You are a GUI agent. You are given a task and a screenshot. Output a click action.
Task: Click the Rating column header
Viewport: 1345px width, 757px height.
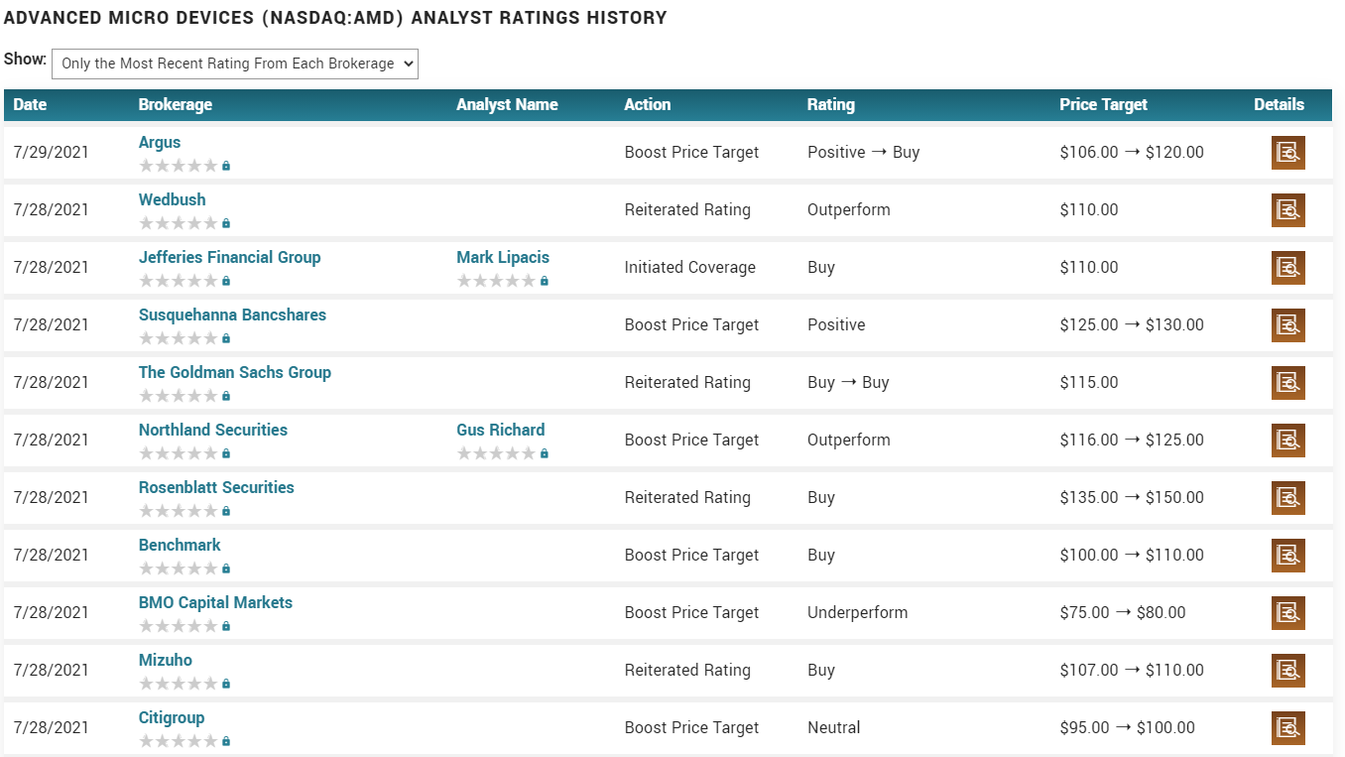pos(831,104)
